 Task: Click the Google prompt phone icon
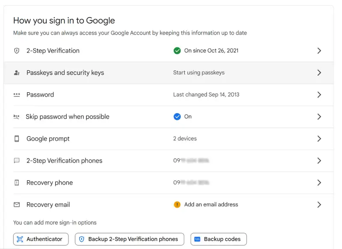coord(17,139)
